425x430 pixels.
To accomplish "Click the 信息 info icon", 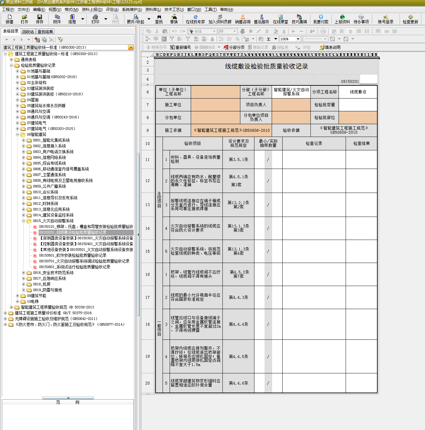I will click(x=72, y=19).
